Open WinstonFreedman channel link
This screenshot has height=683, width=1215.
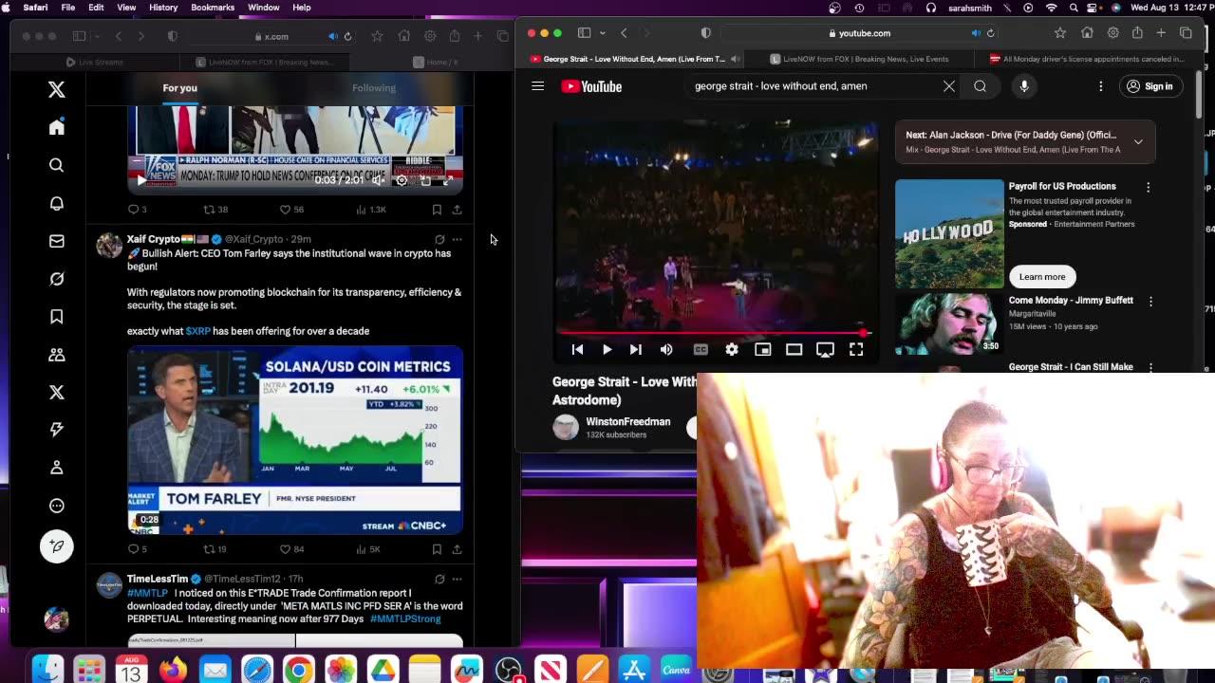point(628,421)
